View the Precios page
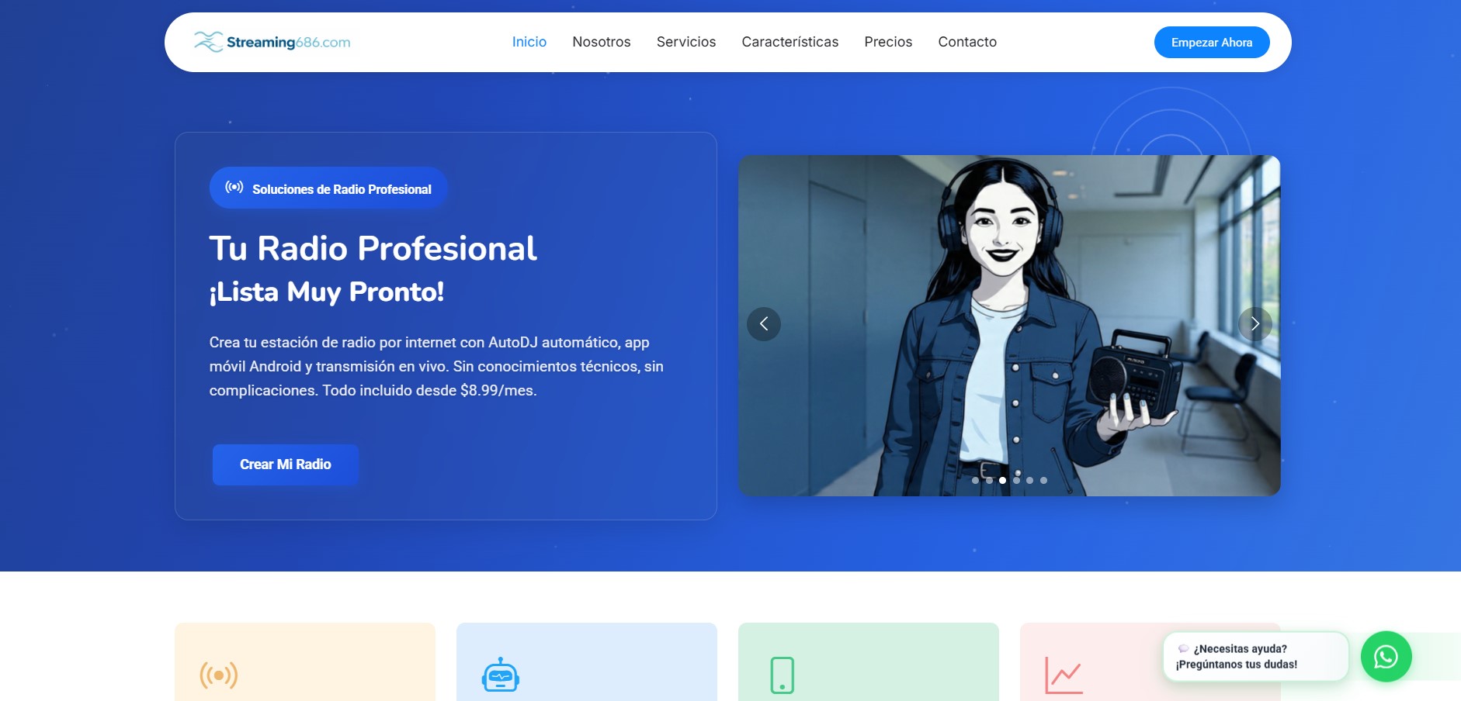The height and width of the screenshot is (701, 1461). [888, 42]
